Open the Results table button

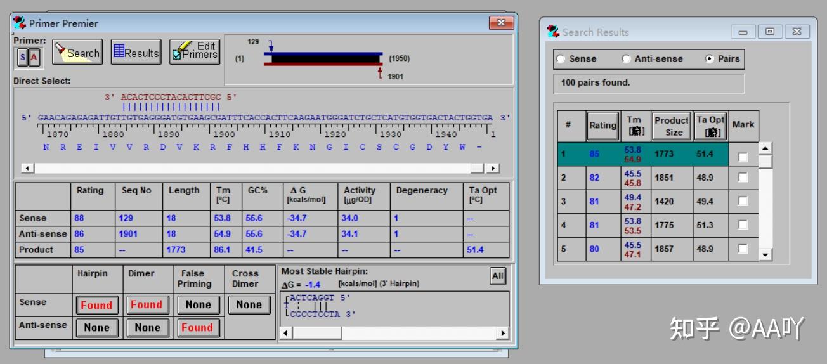coord(136,53)
